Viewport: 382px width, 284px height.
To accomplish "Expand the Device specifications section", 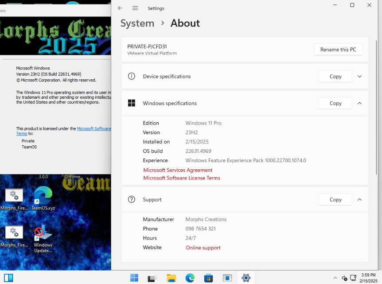I will tap(359, 76).
